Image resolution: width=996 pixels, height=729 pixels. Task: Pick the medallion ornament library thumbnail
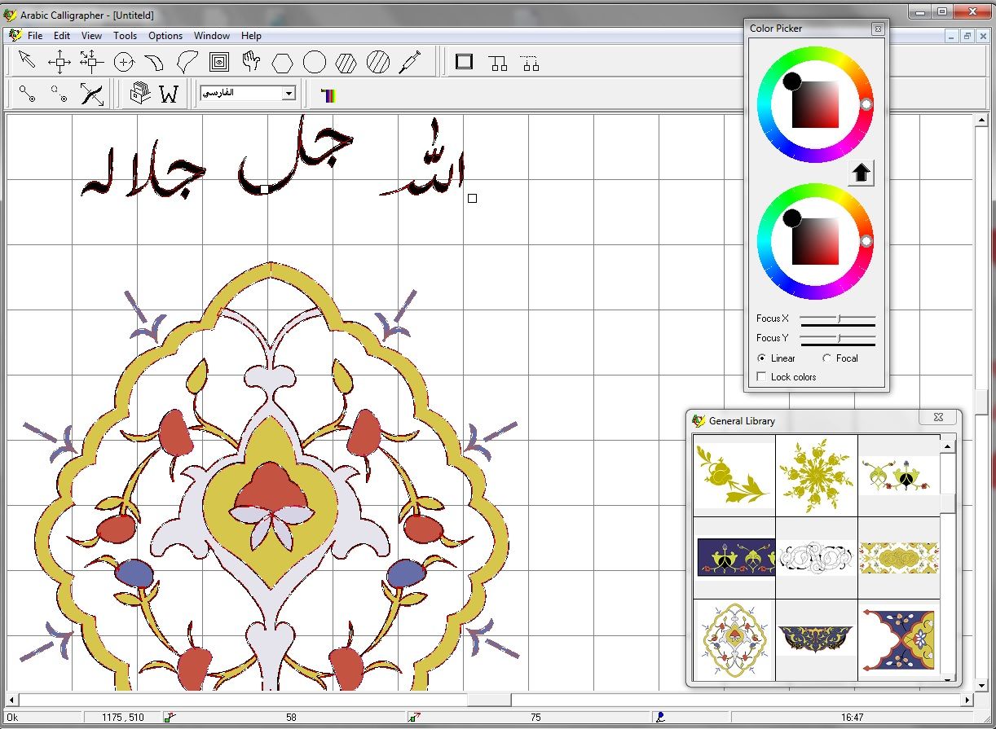[734, 639]
